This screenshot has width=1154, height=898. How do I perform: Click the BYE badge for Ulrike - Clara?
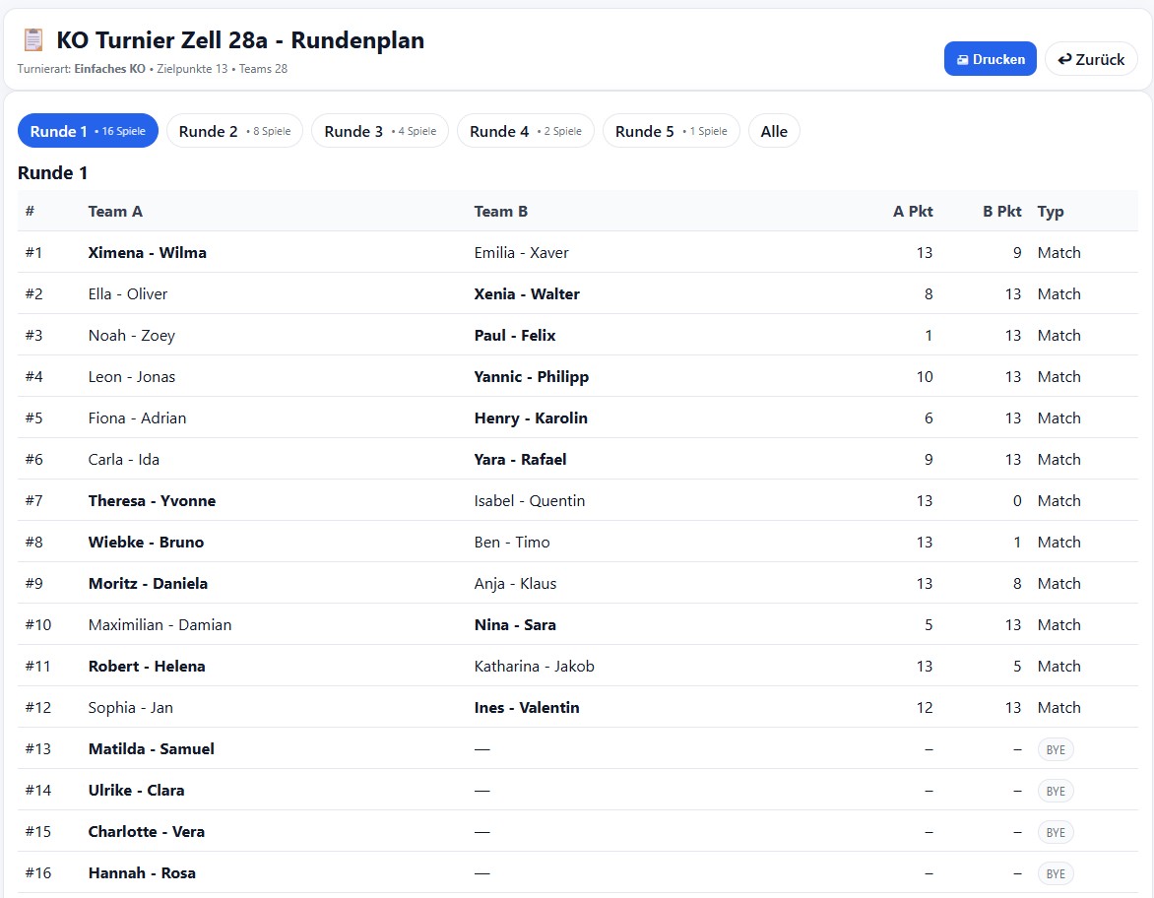click(x=1056, y=791)
